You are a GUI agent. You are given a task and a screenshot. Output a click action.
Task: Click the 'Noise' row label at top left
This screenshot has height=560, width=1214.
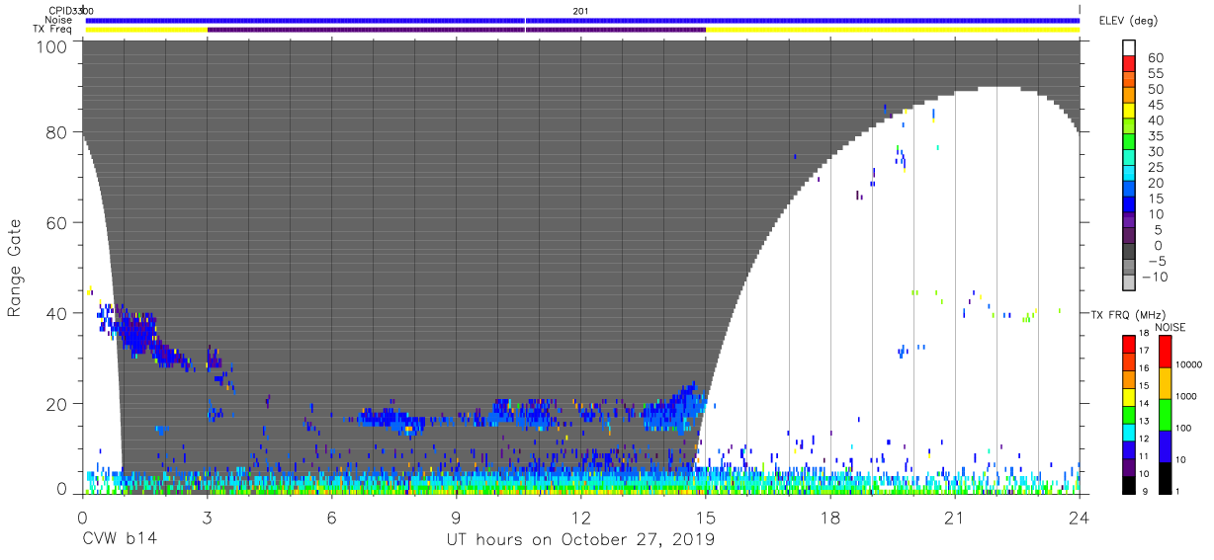[x=58, y=20]
